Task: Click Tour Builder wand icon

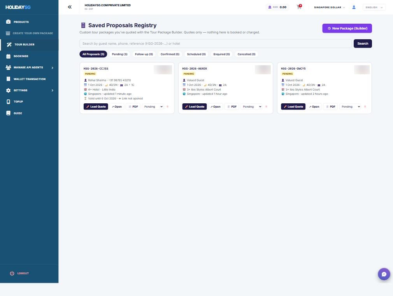Action: (x=9, y=45)
